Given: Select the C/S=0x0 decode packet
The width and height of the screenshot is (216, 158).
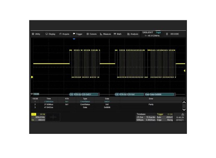Looking at the screenshot, I should [x=135, y=94].
